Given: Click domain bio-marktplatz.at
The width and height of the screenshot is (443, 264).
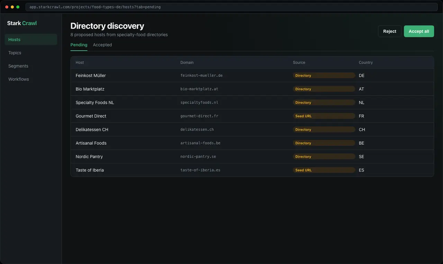Looking at the screenshot, I should point(199,89).
